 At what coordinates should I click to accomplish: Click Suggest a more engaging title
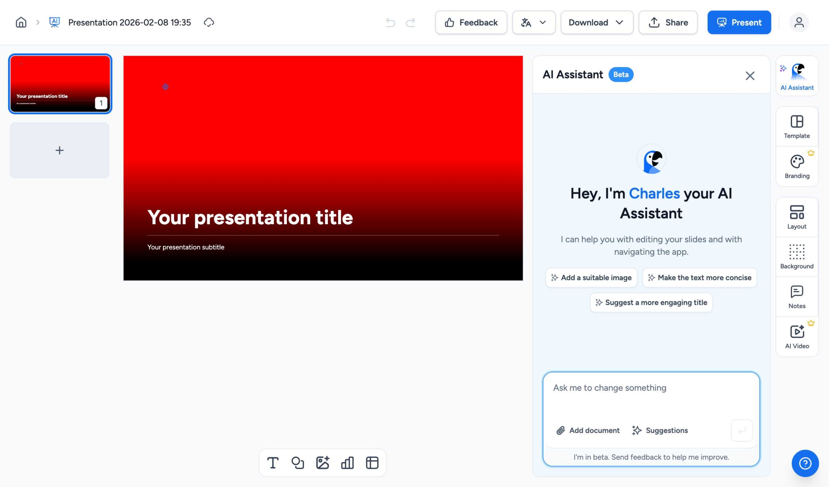651,302
